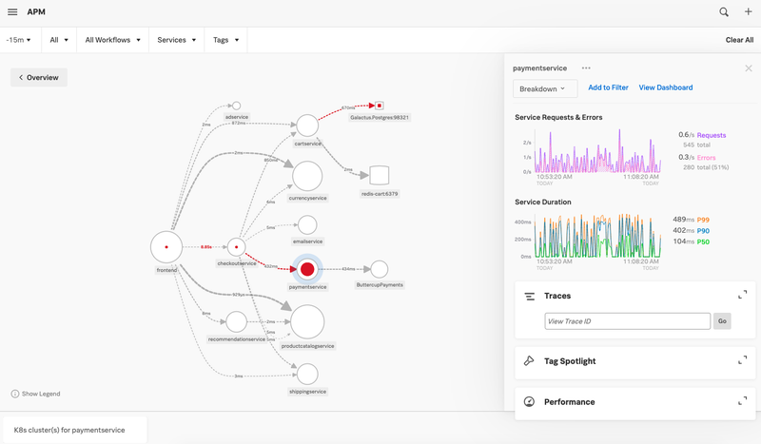The width and height of the screenshot is (761, 444).
Task: Click the Tag Spotlight flashlight icon
Action: tap(529, 360)
